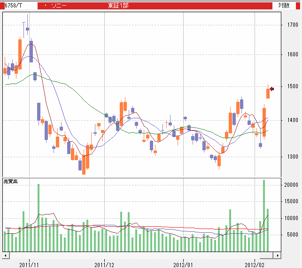This screenshot has width=302, height=268.
Task: Click the 1600 price axis label
Action: click(293, 54)
